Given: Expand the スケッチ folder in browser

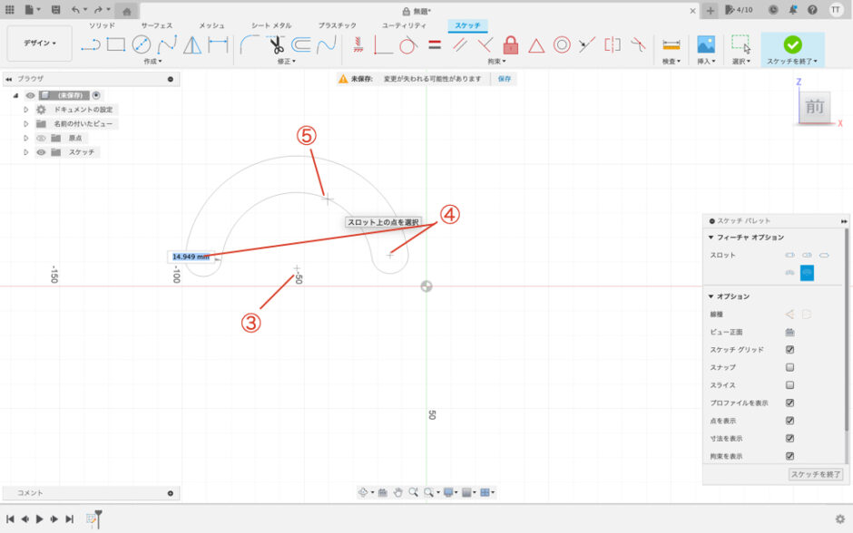Looking at the screenshot, I should coord(26,152).
